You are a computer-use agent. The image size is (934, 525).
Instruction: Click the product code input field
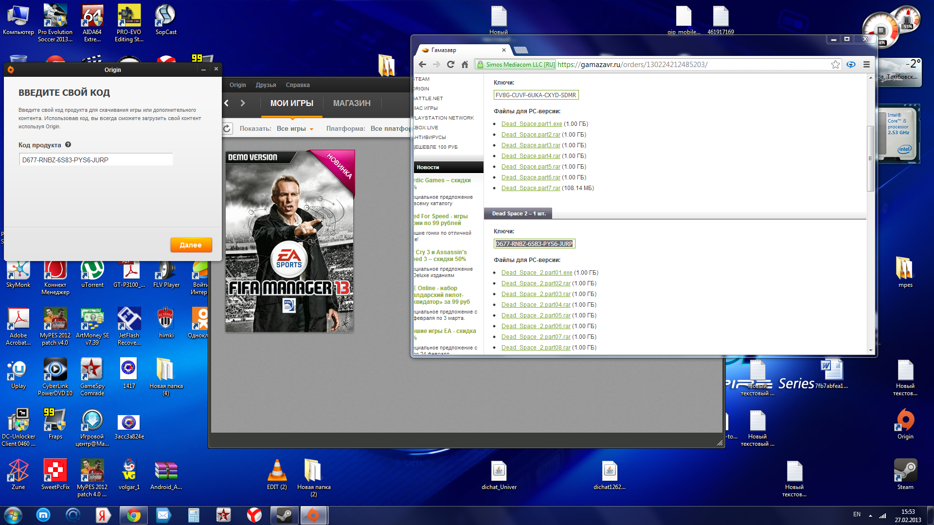(96, 159)
